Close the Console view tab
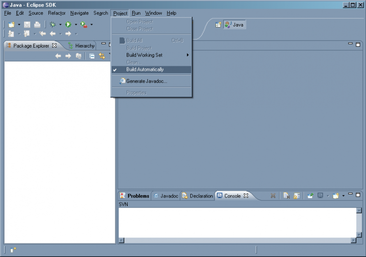This screenshot has width=366, height=257. [x=246, y=196]
